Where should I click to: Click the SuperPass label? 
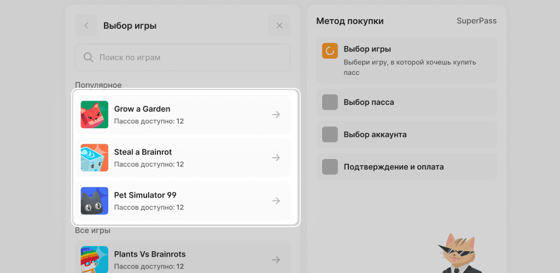click(476, 21)
